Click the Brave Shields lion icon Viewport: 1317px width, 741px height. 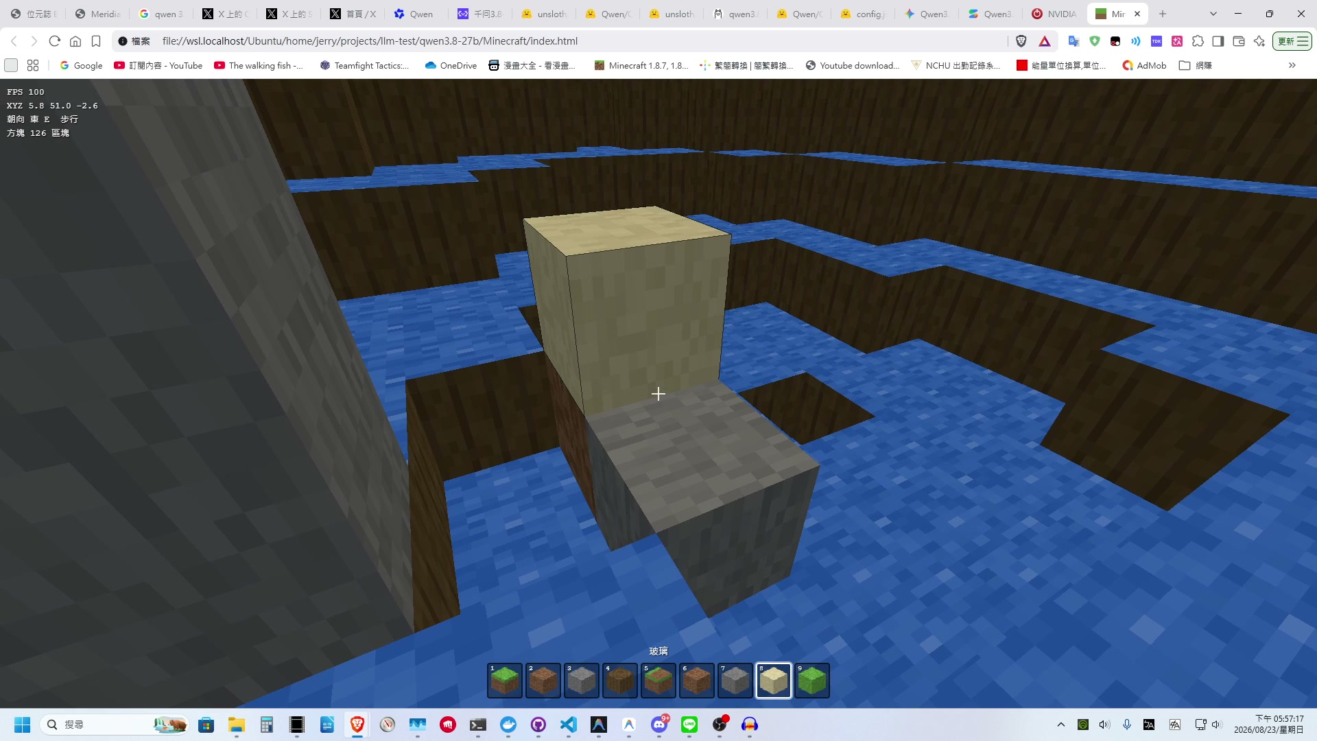coord(1021,41)
